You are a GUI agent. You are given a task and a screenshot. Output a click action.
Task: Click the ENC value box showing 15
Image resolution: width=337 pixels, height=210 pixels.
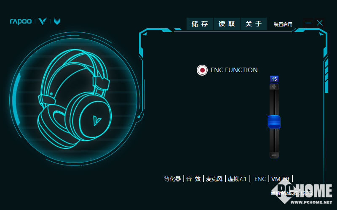coord(274,79)
